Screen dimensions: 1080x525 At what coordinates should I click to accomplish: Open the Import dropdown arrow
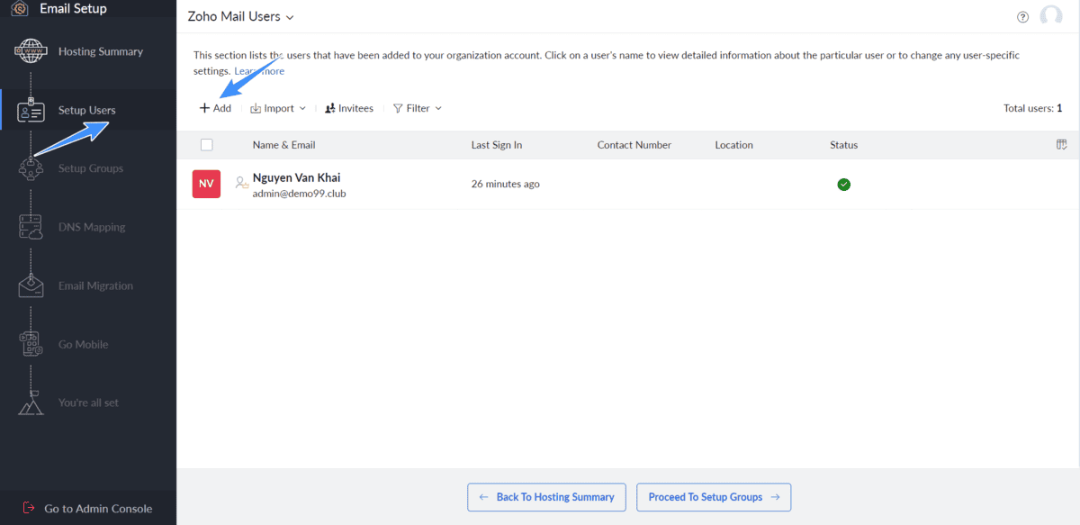pyautogui.click(x=302, y=108)
